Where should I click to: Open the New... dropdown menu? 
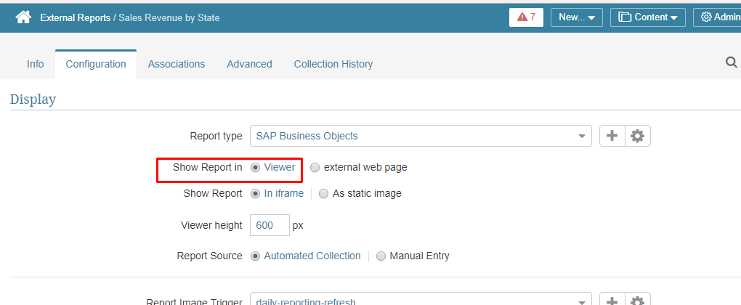[577, 17]
